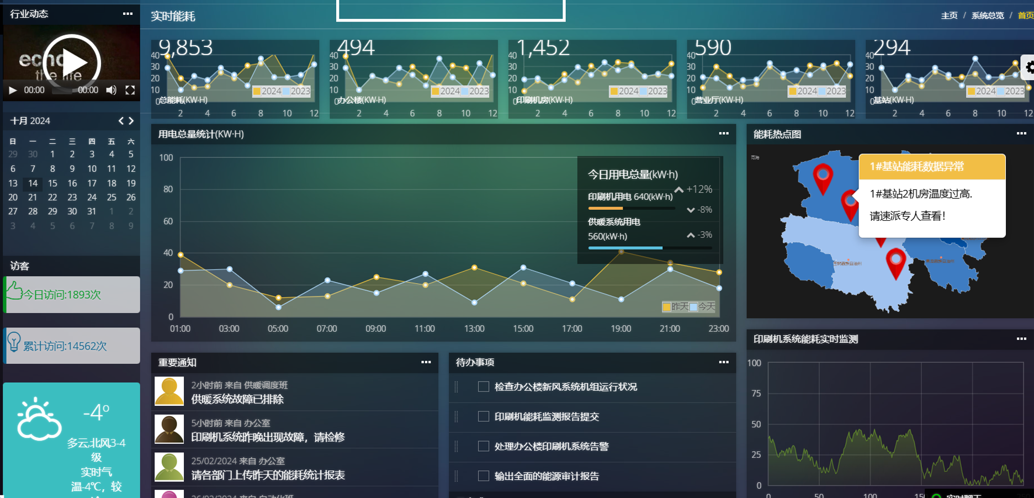Open settings gear at right edge
Screen dimensions: 1034x498
(x=1028, y=68)
